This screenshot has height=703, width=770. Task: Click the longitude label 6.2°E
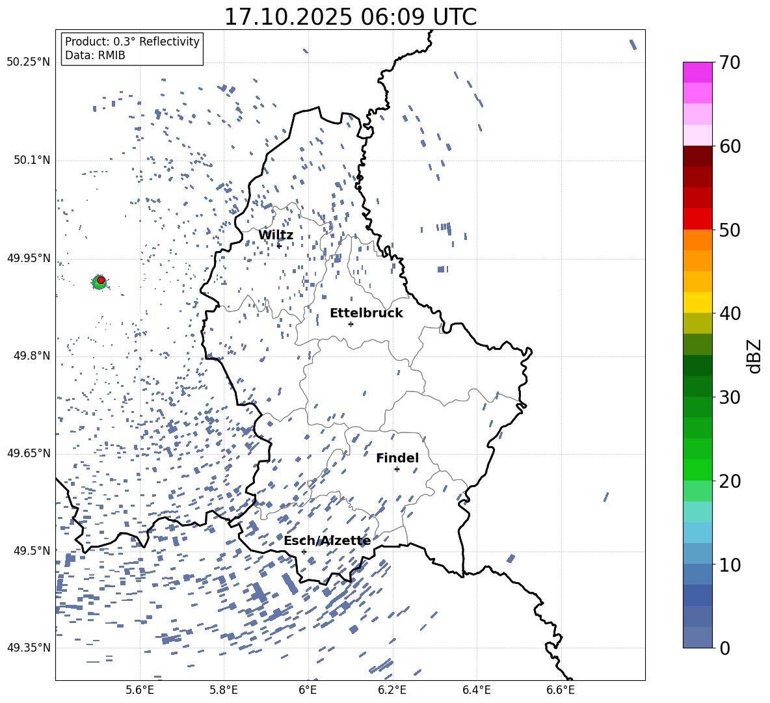coord(392,690)
